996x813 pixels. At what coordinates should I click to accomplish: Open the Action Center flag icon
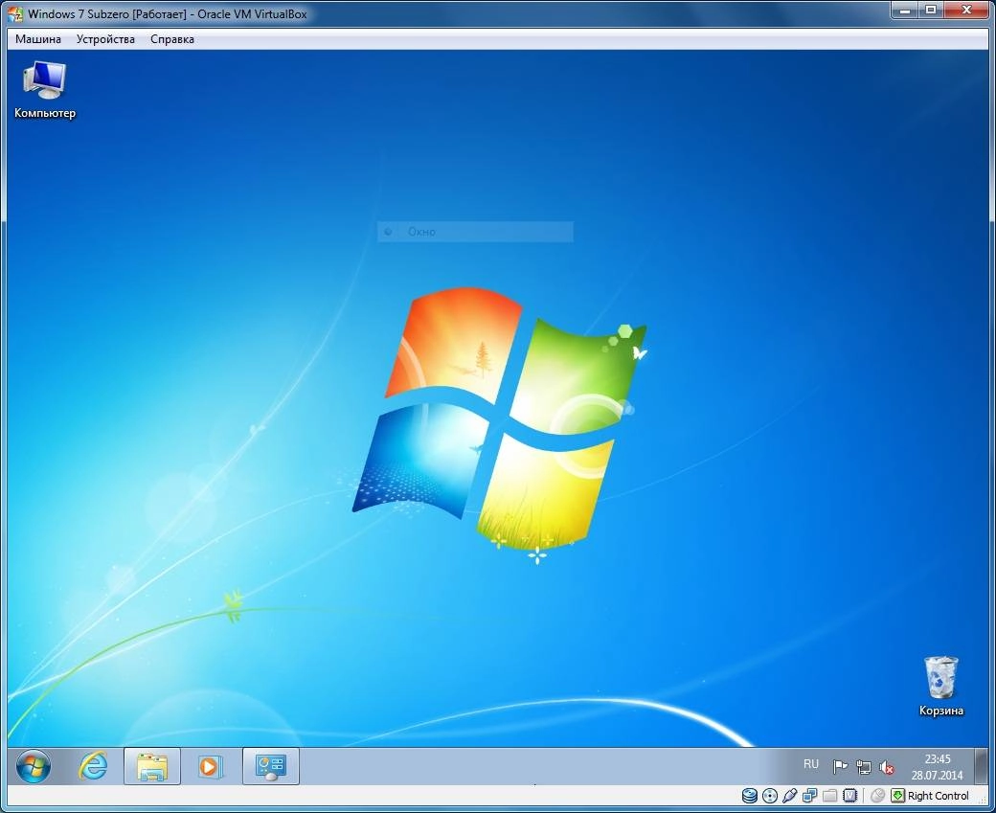pos(841,767)
